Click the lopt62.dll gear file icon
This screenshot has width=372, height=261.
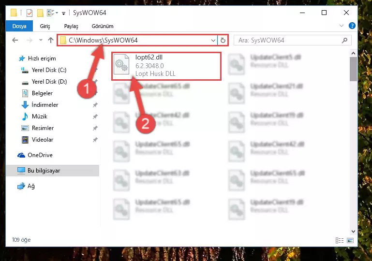point(121,64)
